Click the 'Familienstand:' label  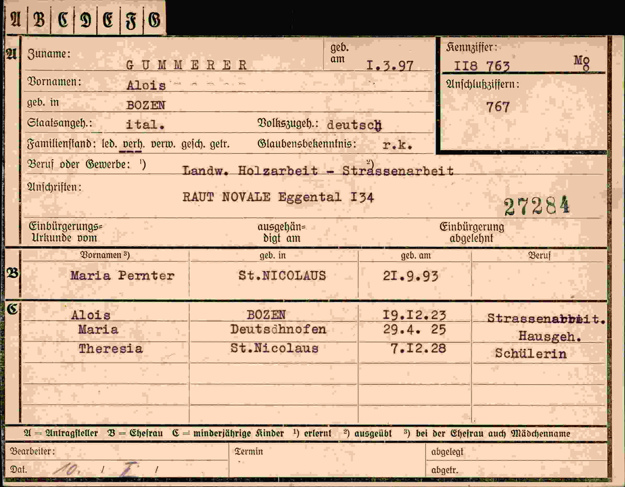click(x=62, y=143)
